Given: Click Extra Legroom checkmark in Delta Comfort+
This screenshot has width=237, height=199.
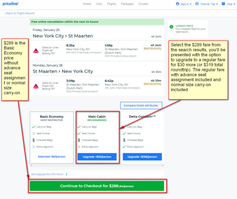Looking at the screenshot, I should click(x=124, y=147).
